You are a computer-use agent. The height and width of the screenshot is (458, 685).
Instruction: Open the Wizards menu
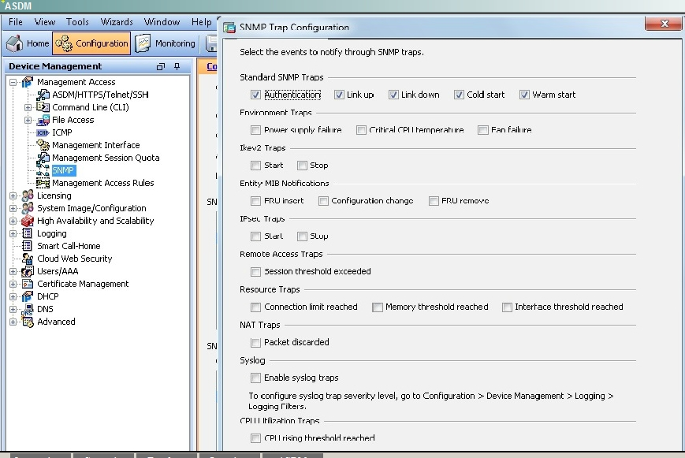tap(117, 22)
